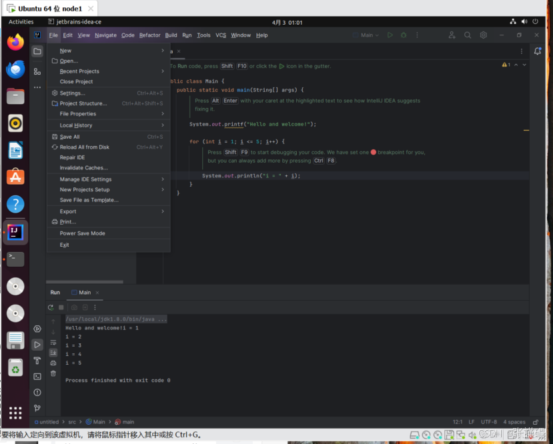Open the VCS menu
This screenshot has width=553, height=444.
(220, 35)
